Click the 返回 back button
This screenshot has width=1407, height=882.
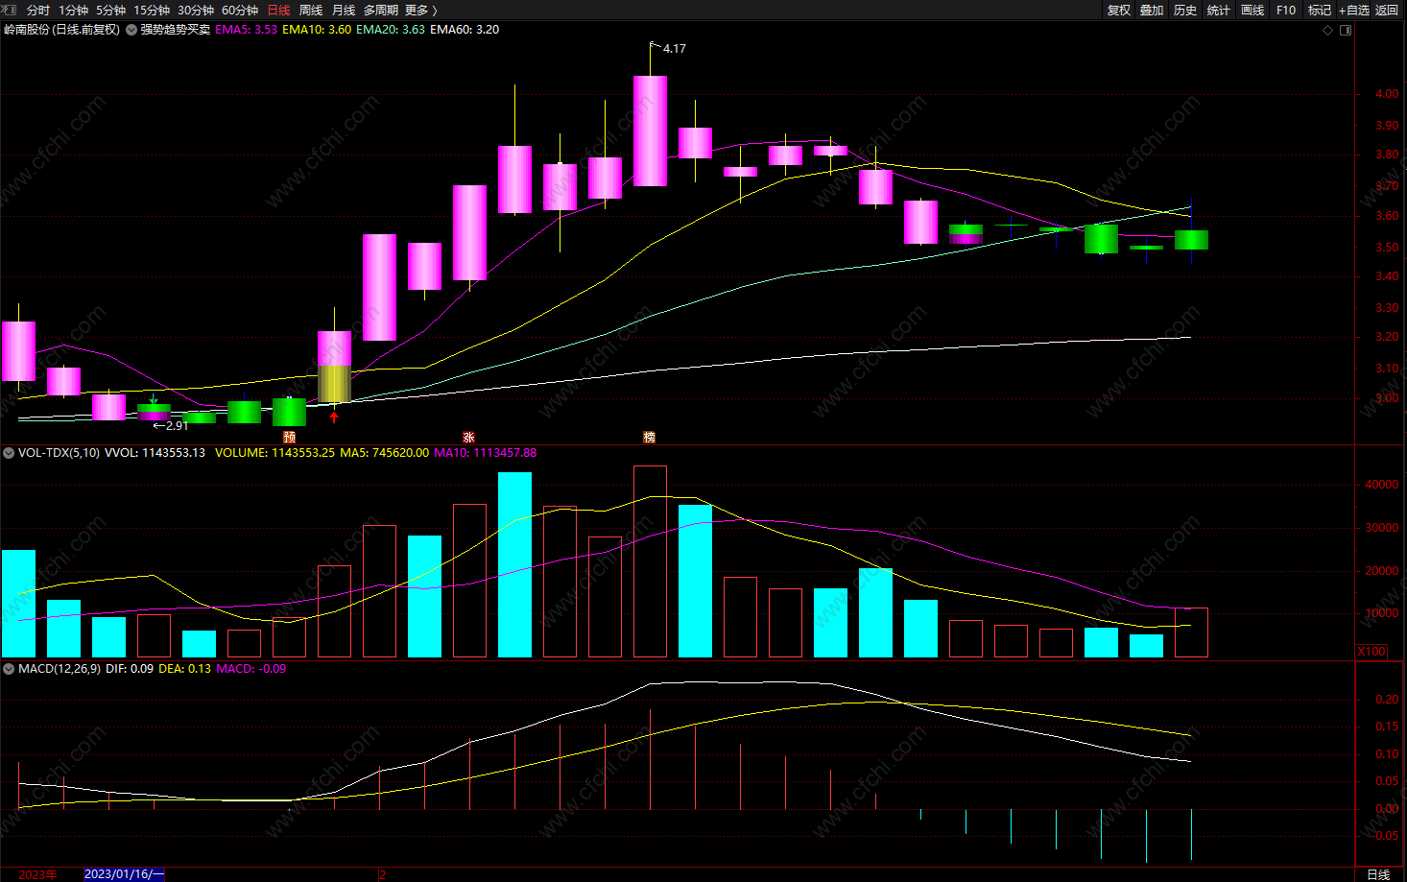coord(1387,10)
